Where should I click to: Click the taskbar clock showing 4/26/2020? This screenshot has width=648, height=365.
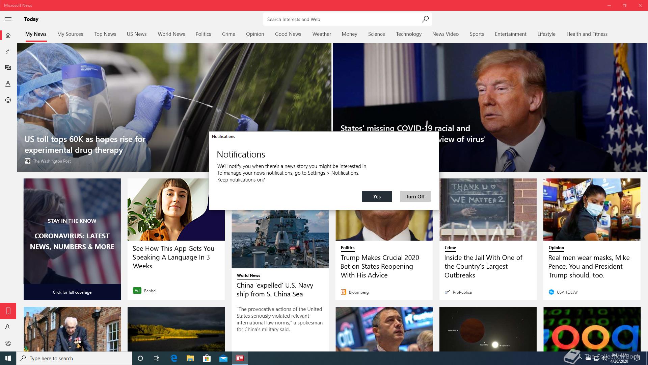click(x=619, y=358)
